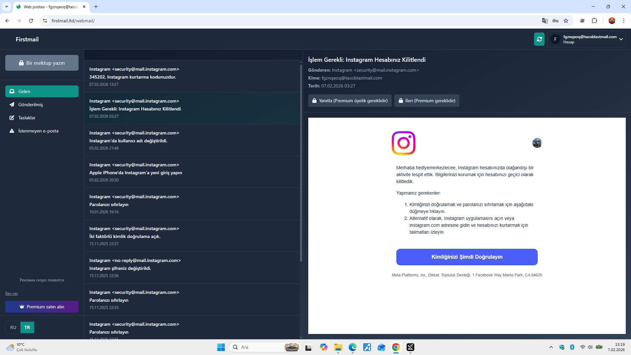The height and width of the screenshot is (355, 631).
Task: Show hidden system tray icons chevron
Action: pyautogui.click(x=551, y=347)
